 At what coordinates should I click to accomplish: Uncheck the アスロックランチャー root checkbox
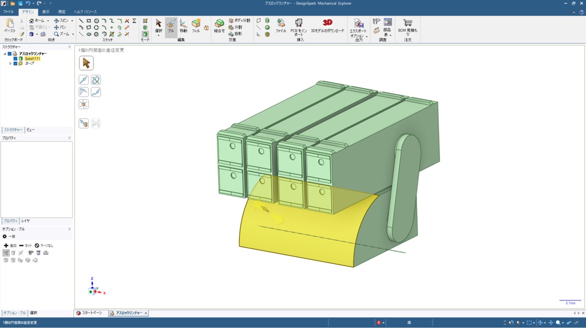pyautogui.click(x=10, y=54)
